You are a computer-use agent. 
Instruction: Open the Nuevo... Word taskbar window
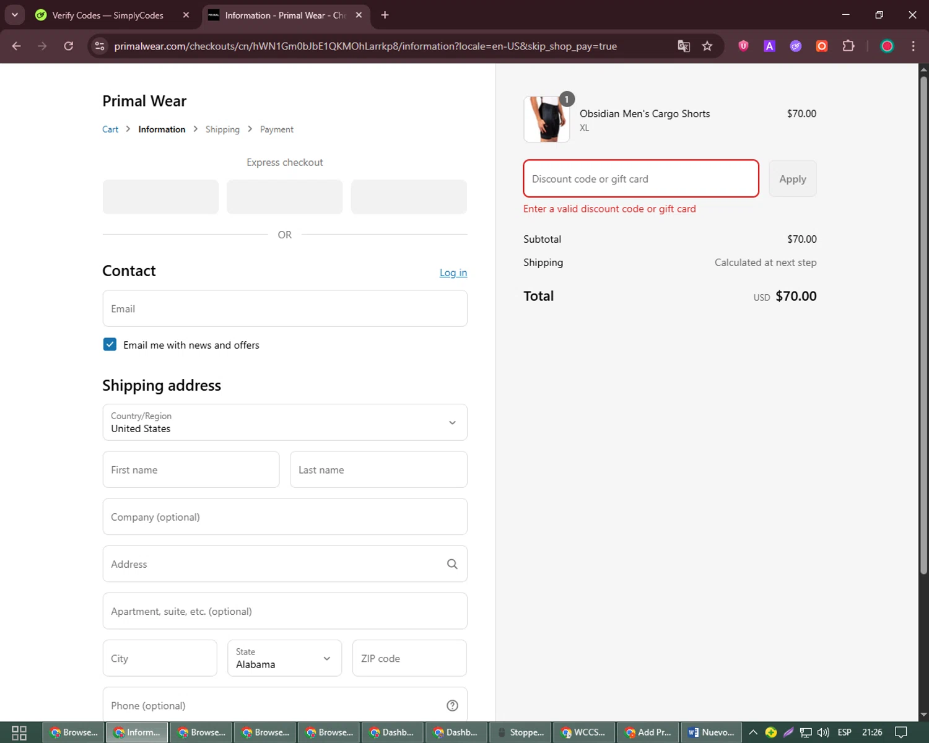point(711,732)
